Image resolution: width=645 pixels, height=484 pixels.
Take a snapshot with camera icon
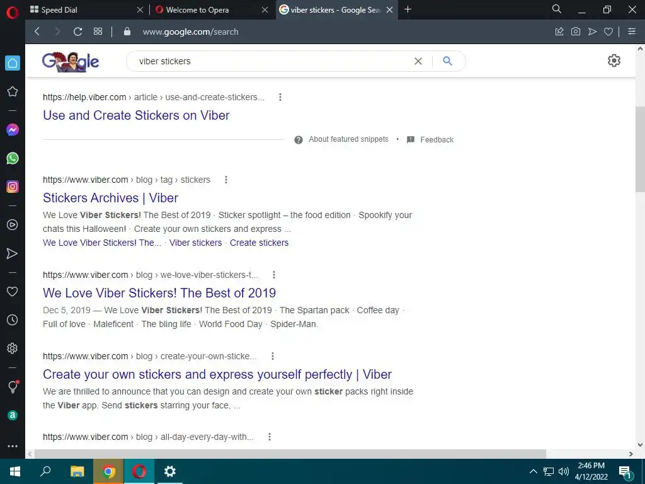[576, 32]
